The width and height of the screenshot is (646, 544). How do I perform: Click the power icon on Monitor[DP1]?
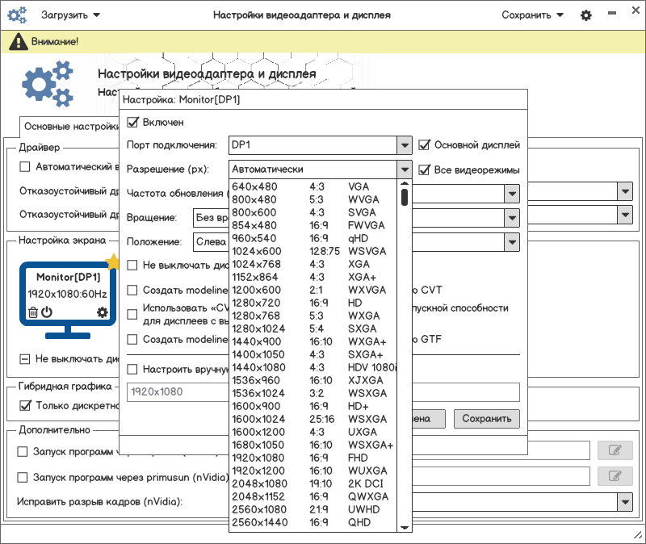tap(47, 312)
